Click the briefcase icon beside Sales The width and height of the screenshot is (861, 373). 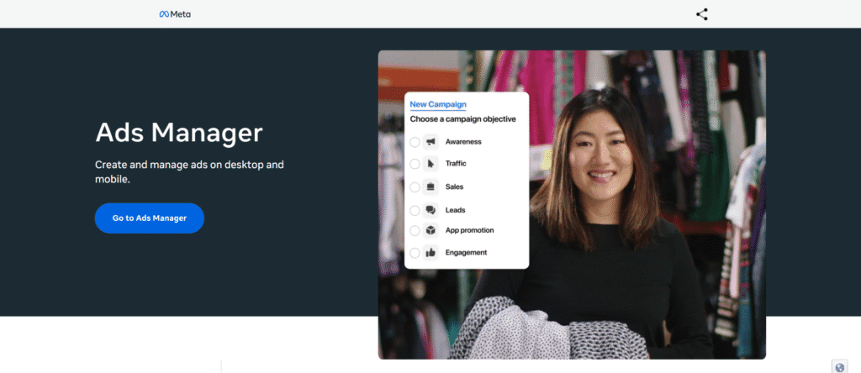click(x=430, y=186)
